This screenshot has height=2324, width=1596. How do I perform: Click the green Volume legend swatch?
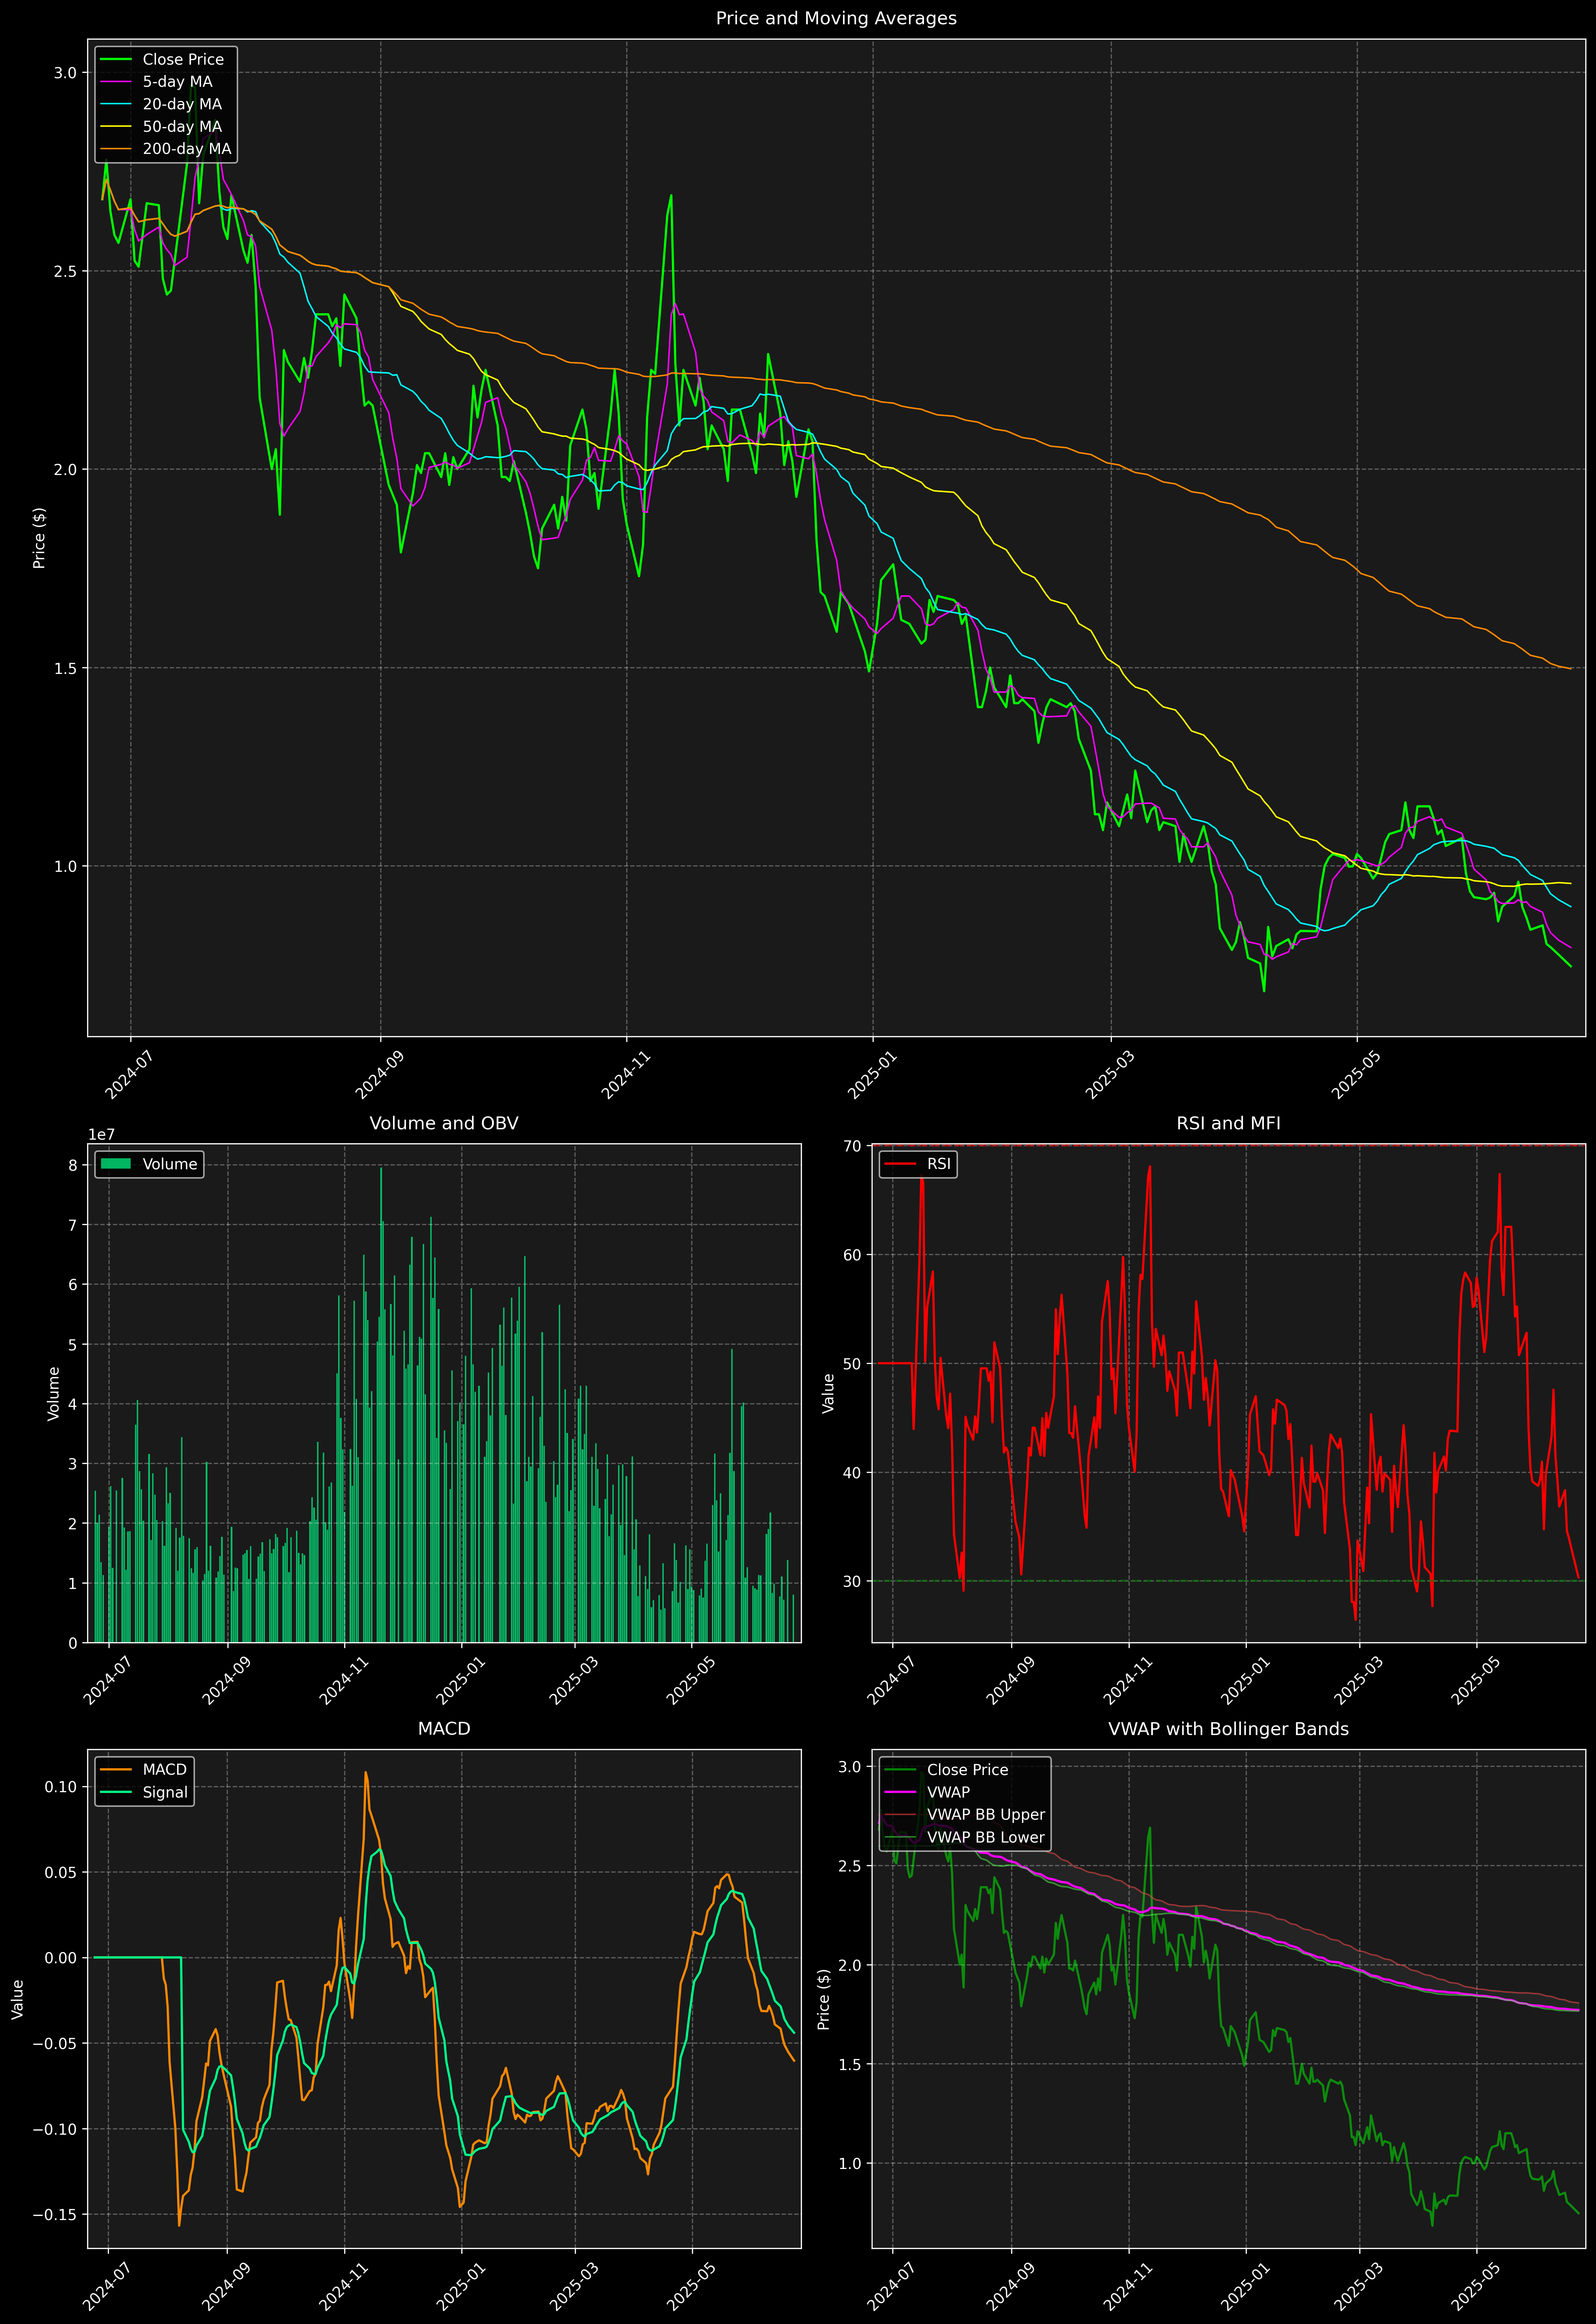(116, 1164)
